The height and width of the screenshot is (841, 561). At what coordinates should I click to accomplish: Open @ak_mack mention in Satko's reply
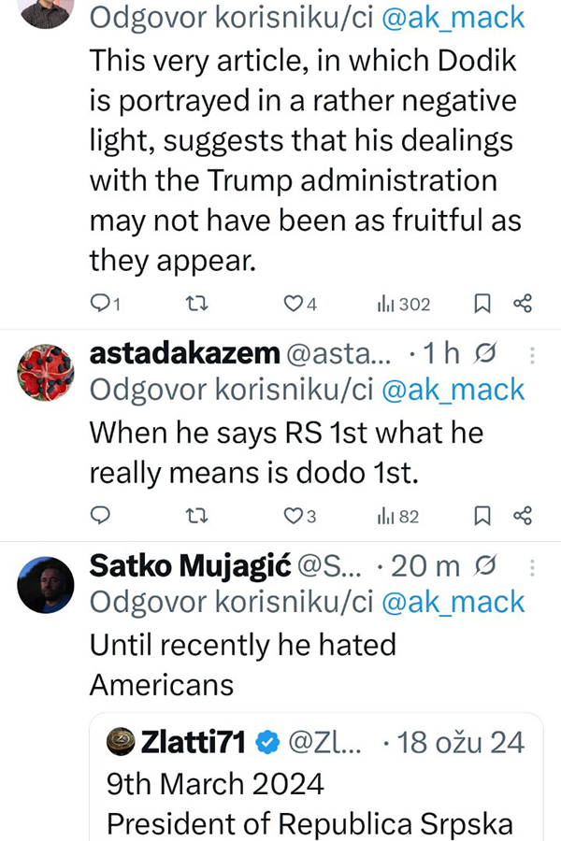453,602
